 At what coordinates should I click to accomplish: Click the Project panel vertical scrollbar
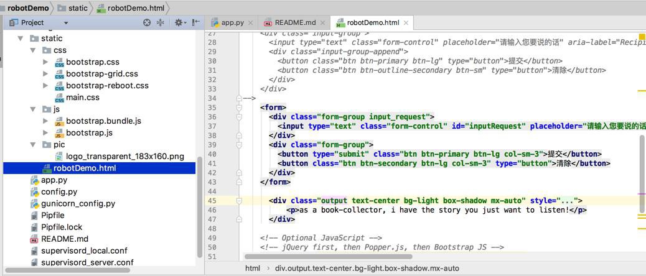pos(200,206)
